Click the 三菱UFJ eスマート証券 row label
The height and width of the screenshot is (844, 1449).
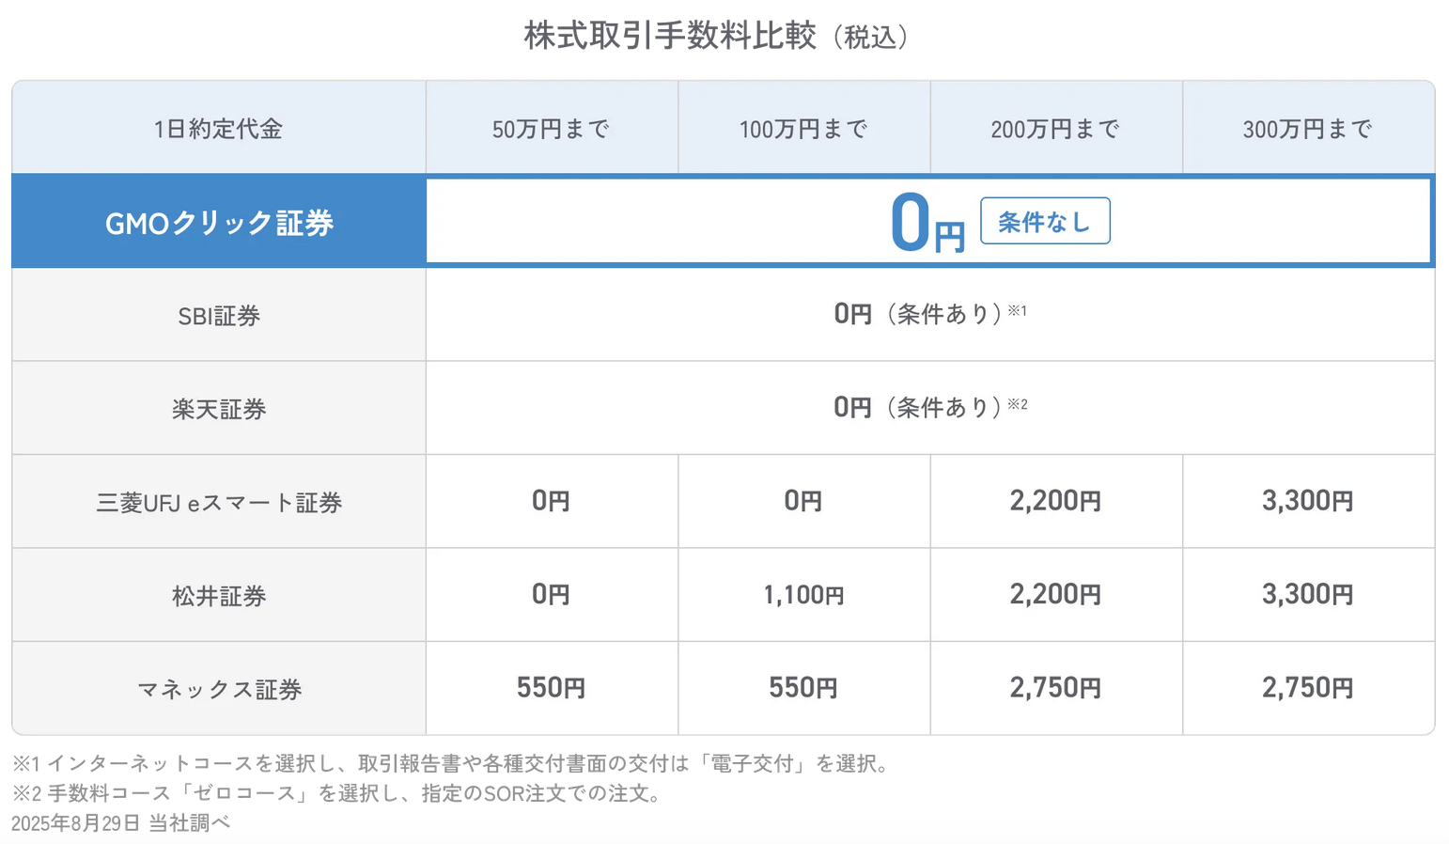click(219, 503)
